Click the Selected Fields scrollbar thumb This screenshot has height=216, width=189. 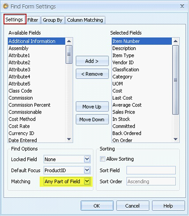click(x=175, y=80)
